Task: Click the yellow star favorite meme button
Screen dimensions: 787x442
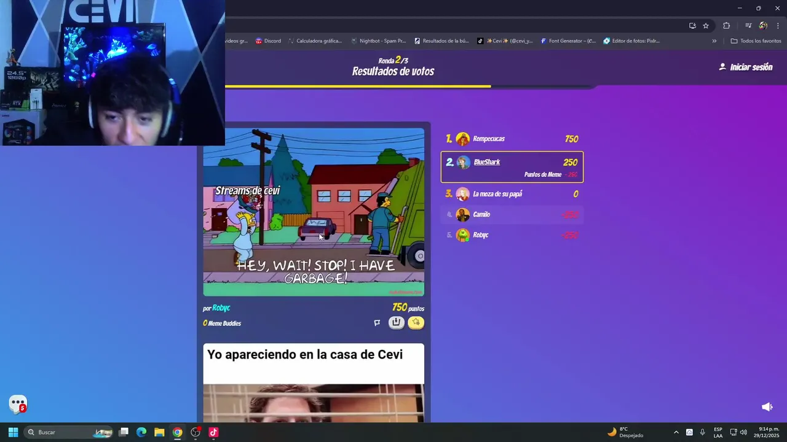Action: 416,322
